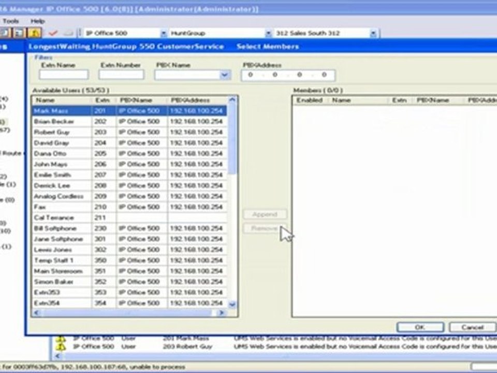The width and height of the screenshot is (497, 373).
Task: Select the Mark Mass user row
Action: (129, 111)
